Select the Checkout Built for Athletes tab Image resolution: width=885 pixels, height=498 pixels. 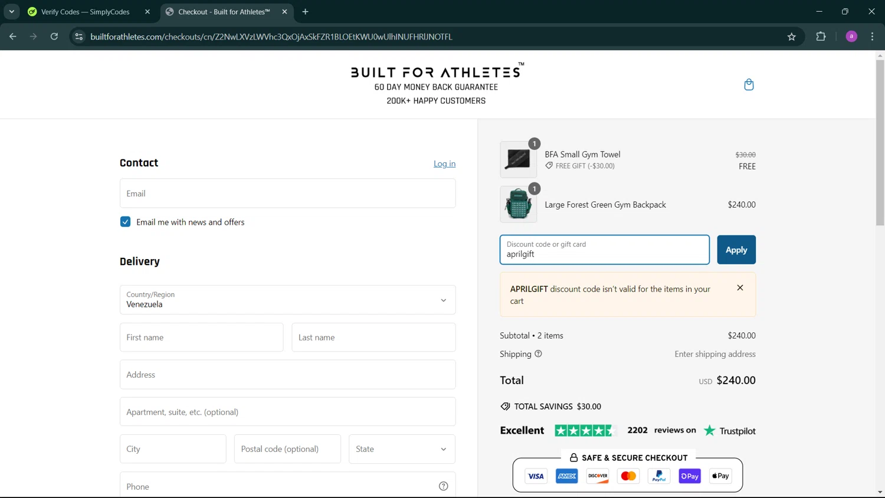(224, 12)
